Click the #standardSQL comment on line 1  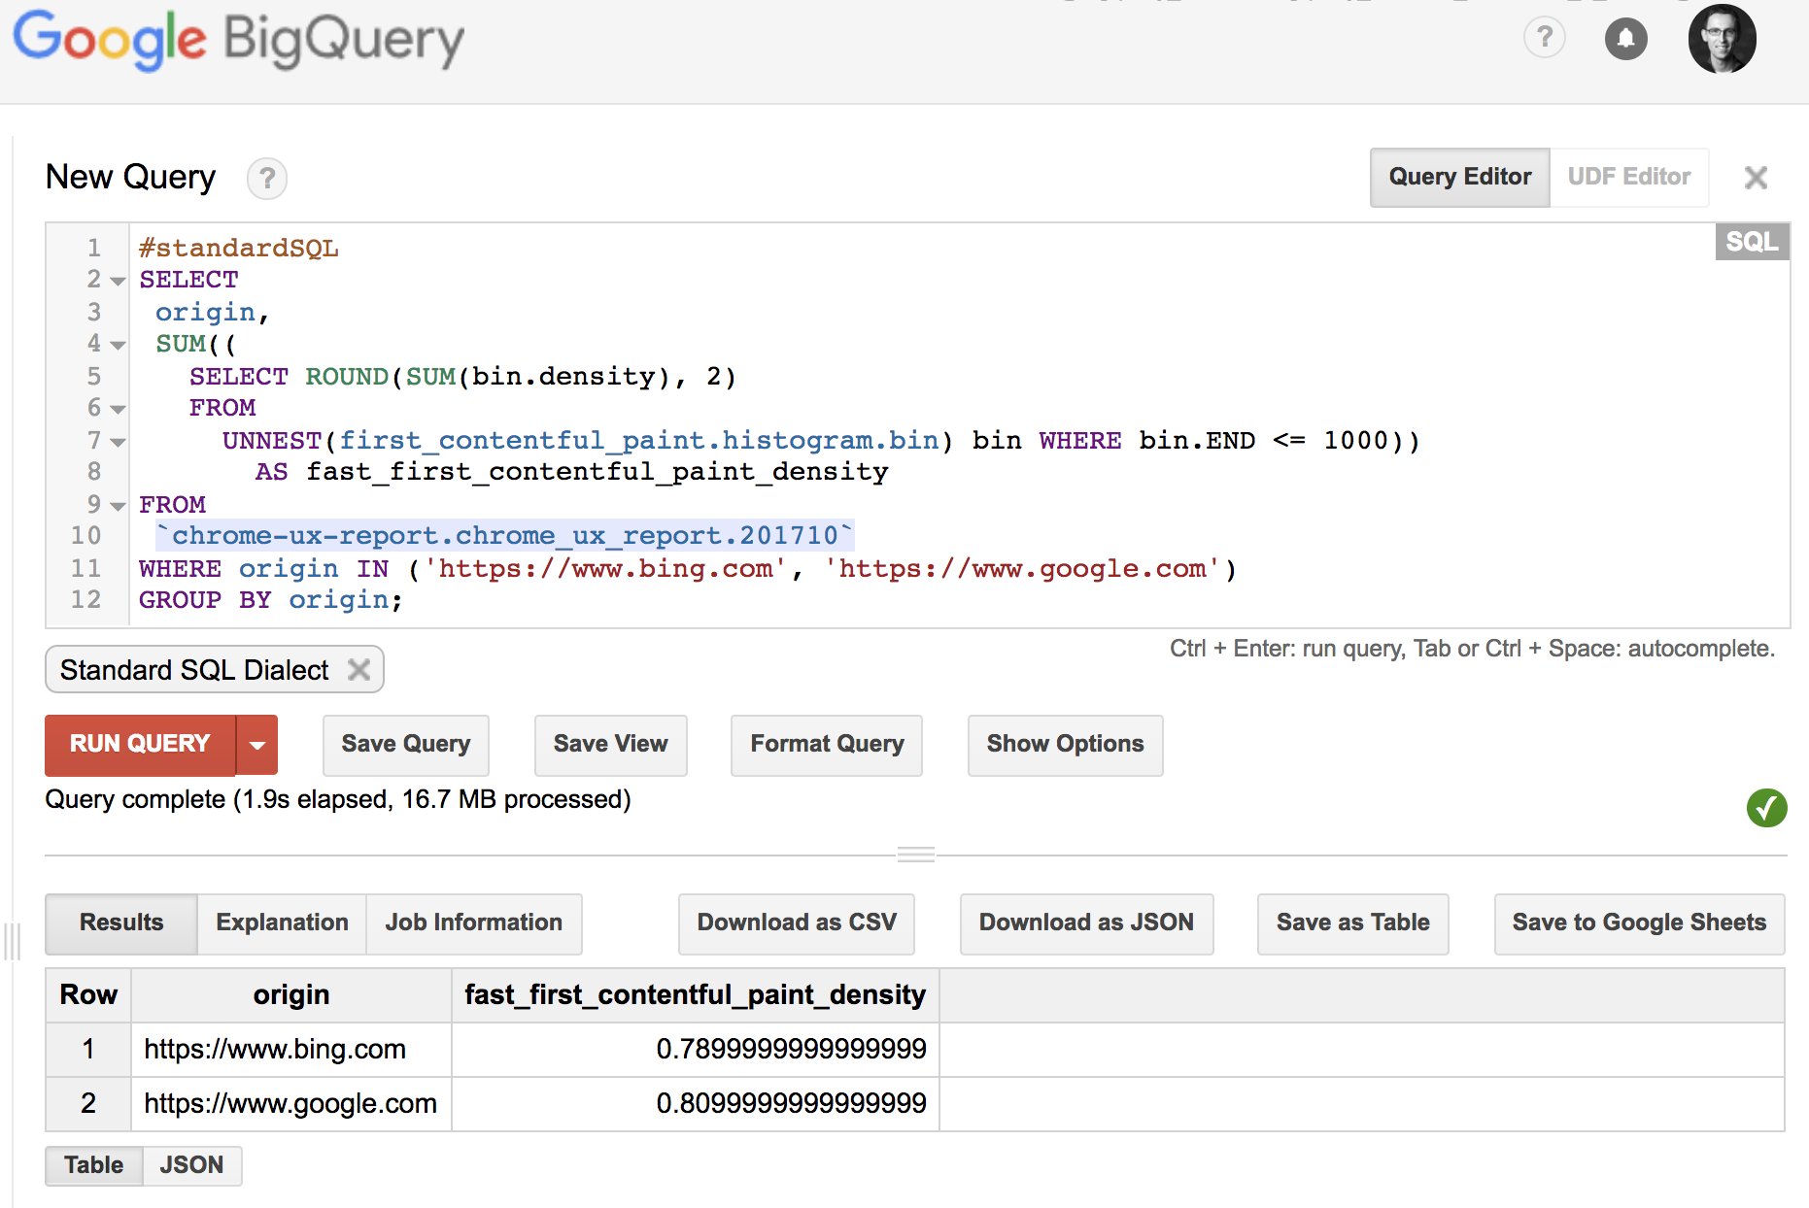(x=239, y=249)
